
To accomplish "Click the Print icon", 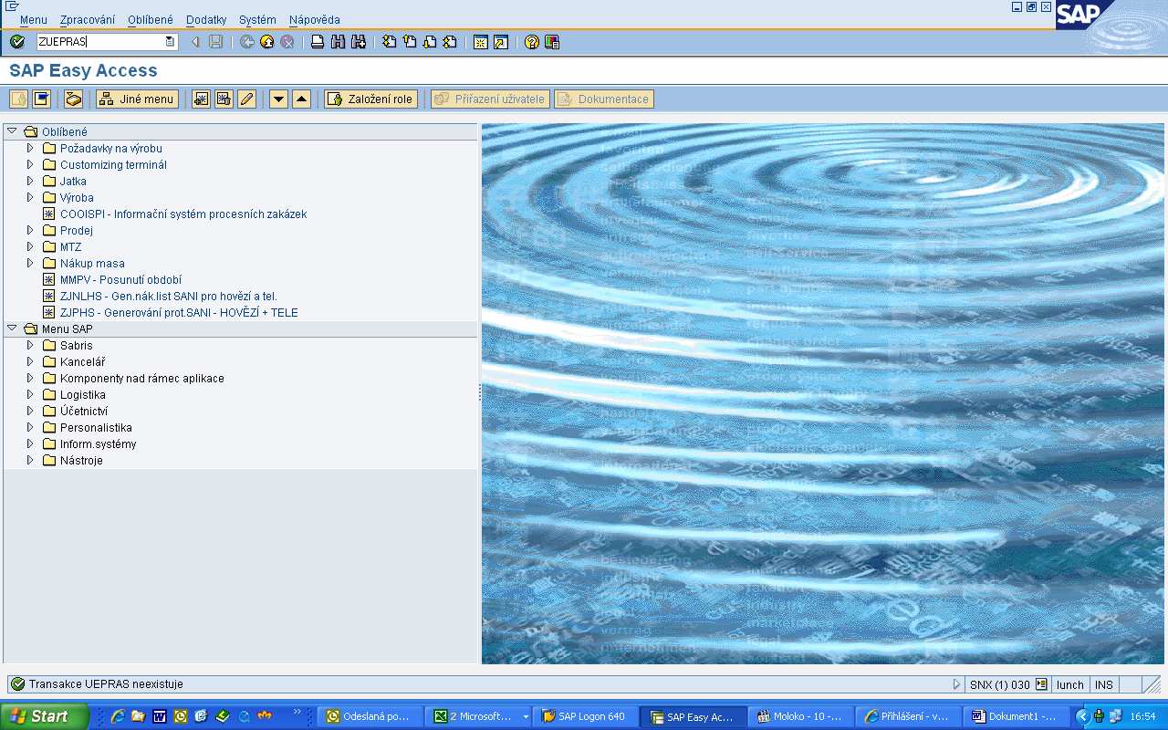I will point(318,42).
